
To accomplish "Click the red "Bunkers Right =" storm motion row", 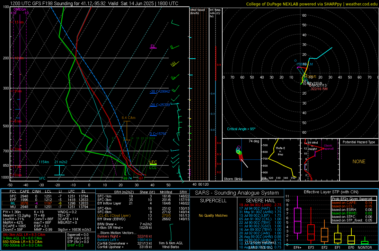I will [x=125, y=236].
